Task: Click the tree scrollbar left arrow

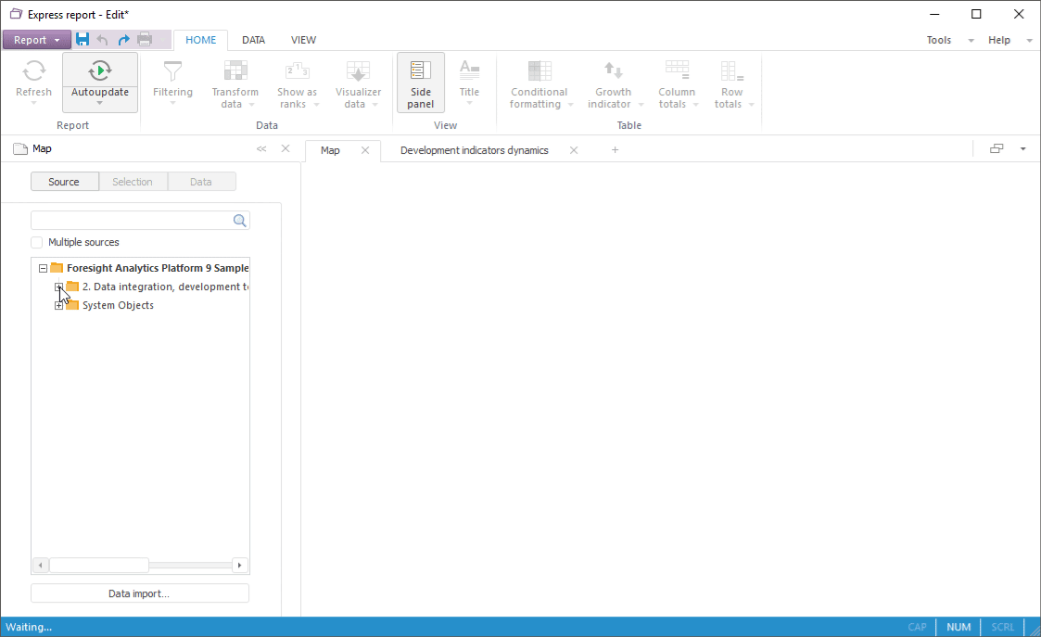Action: [41, 566]
